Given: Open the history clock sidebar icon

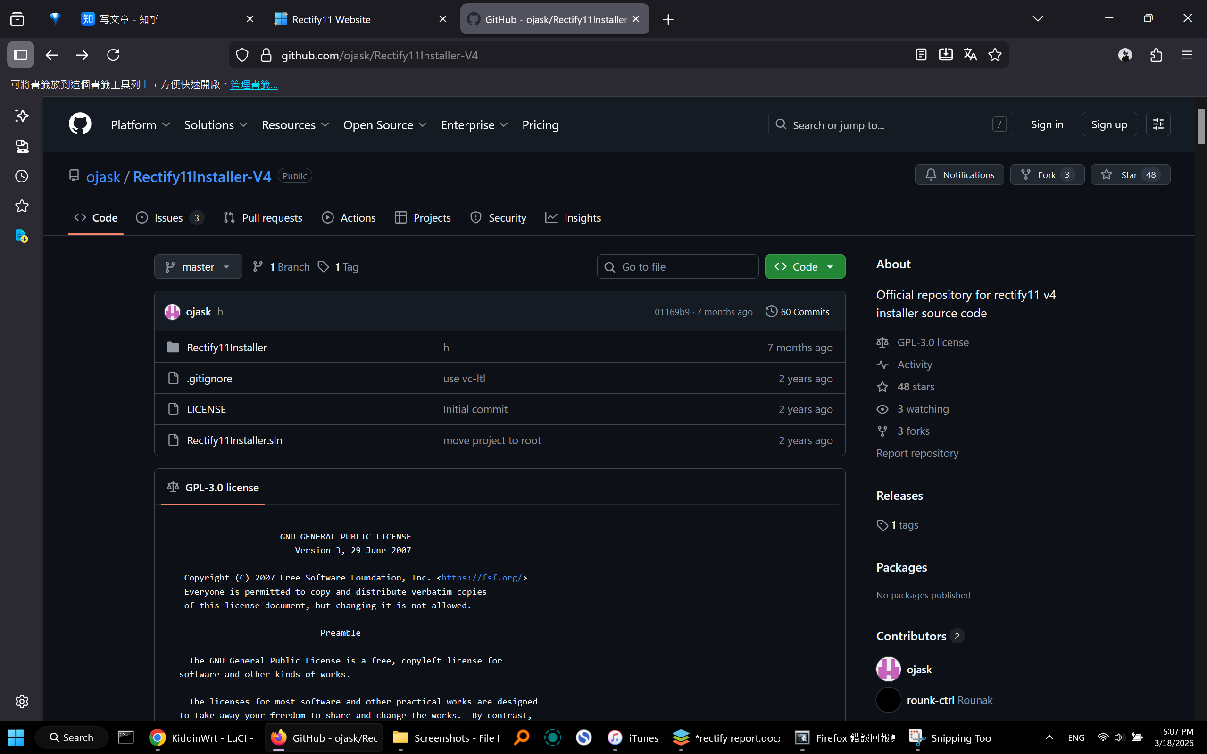Looking at the screenshot, I should (21, 176).
